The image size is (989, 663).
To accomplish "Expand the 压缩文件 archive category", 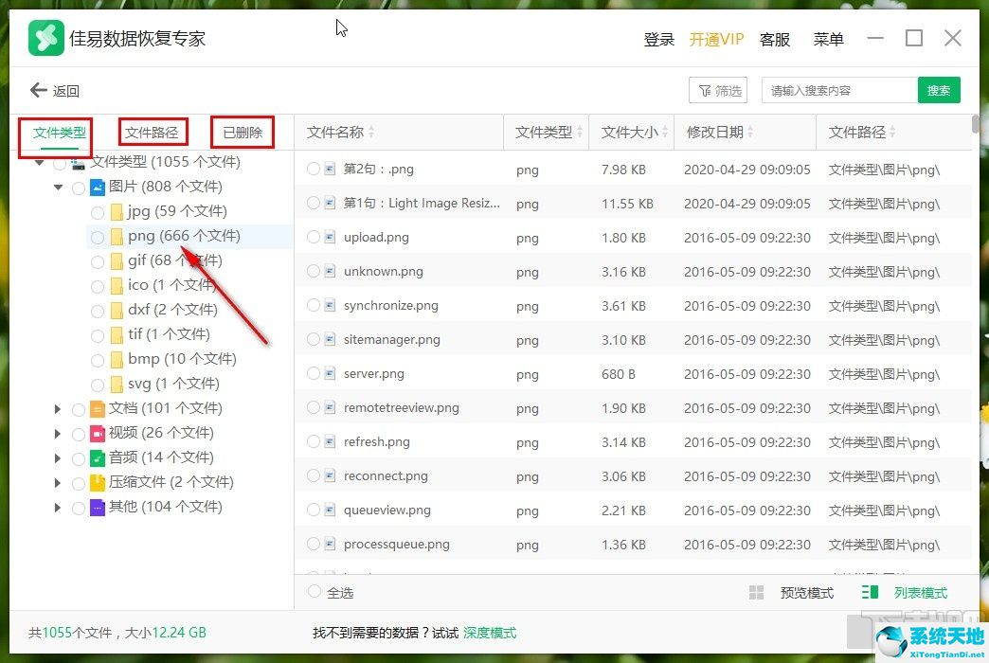I will pyautogui.click(x=58, y=482).
